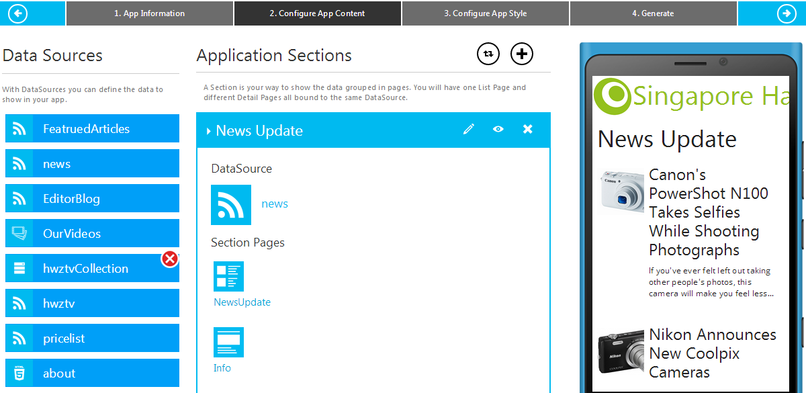Add a new application section
Viewport: 806px width, 393px height.
[x=522, y=54]
